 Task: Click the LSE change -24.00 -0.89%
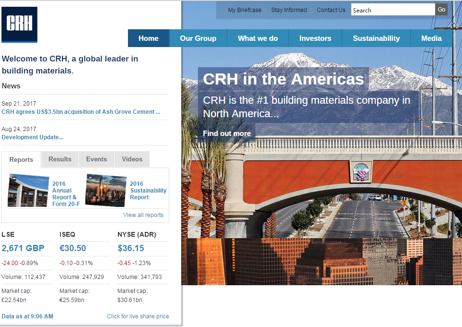pos(20,263)
